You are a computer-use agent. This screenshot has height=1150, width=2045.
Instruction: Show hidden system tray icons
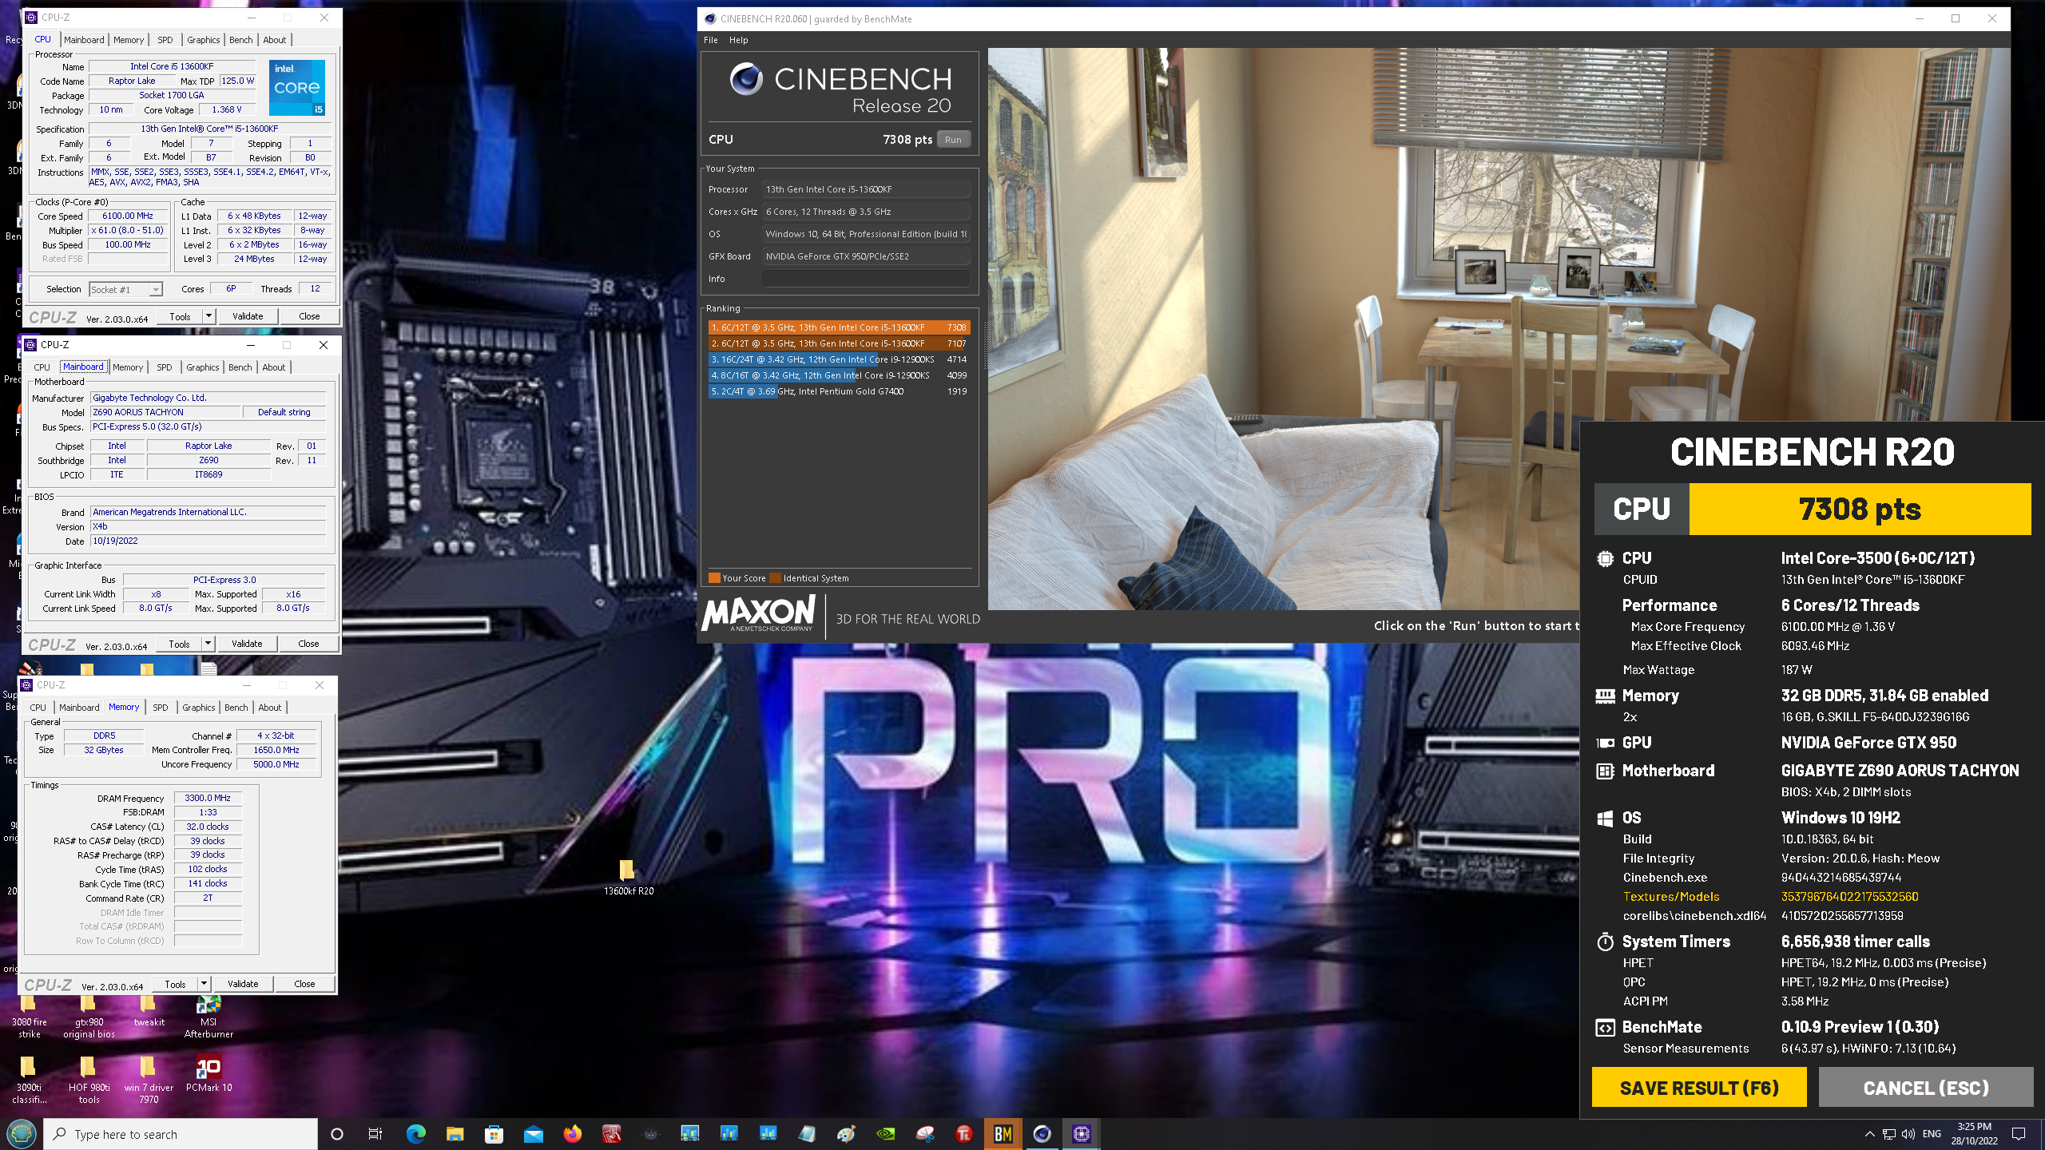click(x=1869, y=1134)
